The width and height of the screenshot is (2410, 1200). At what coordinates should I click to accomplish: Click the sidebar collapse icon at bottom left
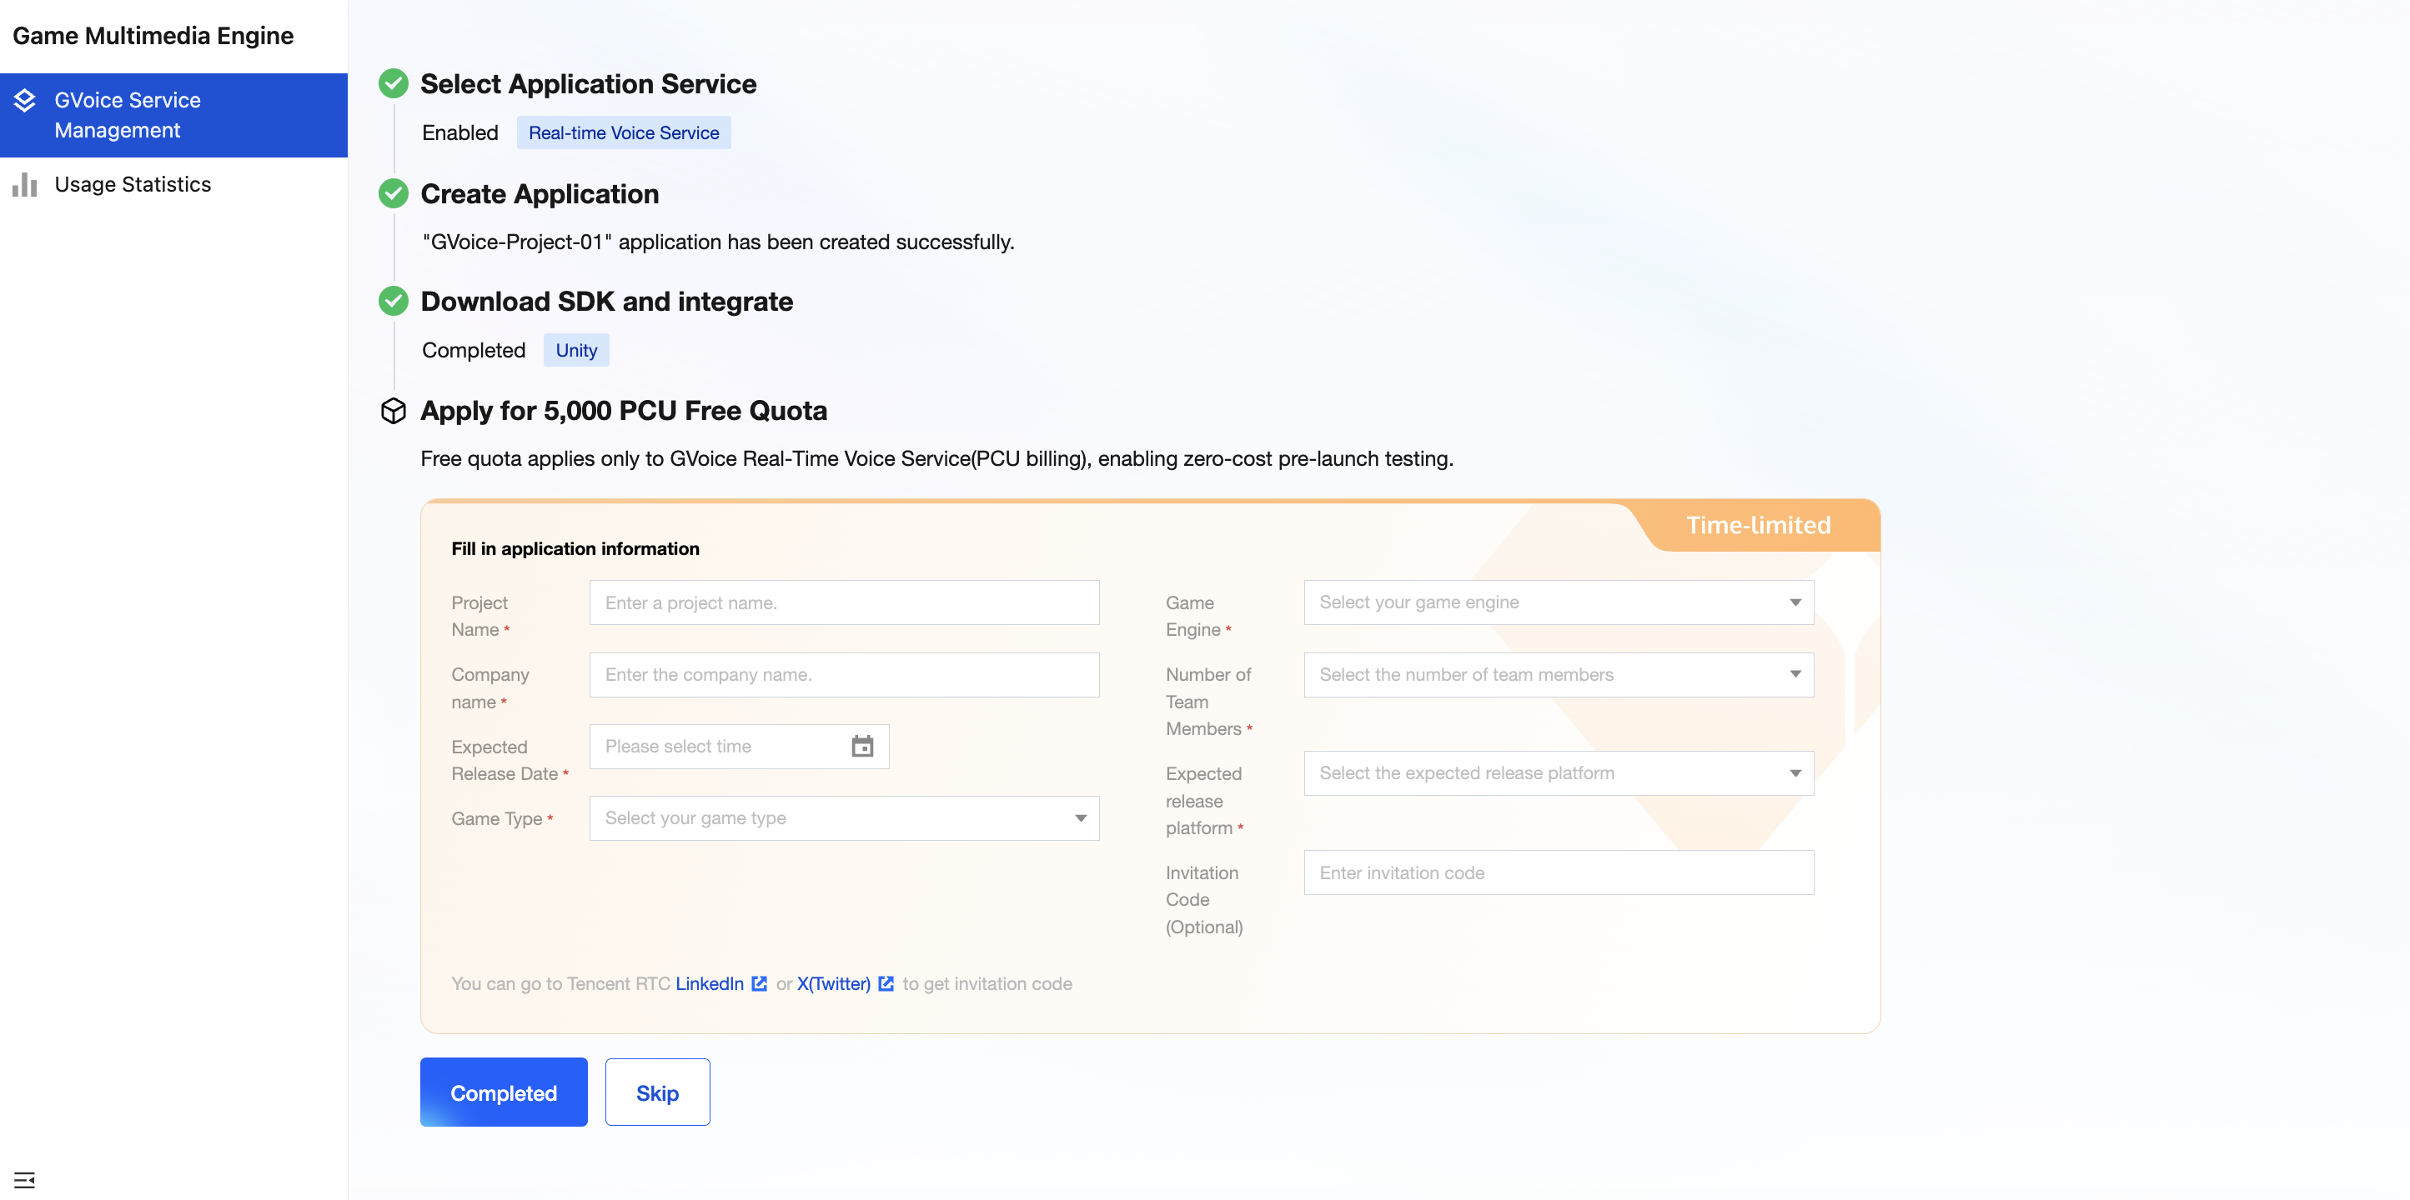click(x=24, y=1179)
